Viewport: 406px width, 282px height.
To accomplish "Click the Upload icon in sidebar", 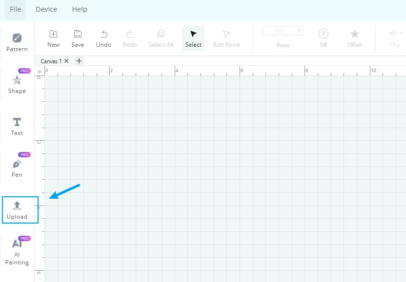I will [17, 206].
